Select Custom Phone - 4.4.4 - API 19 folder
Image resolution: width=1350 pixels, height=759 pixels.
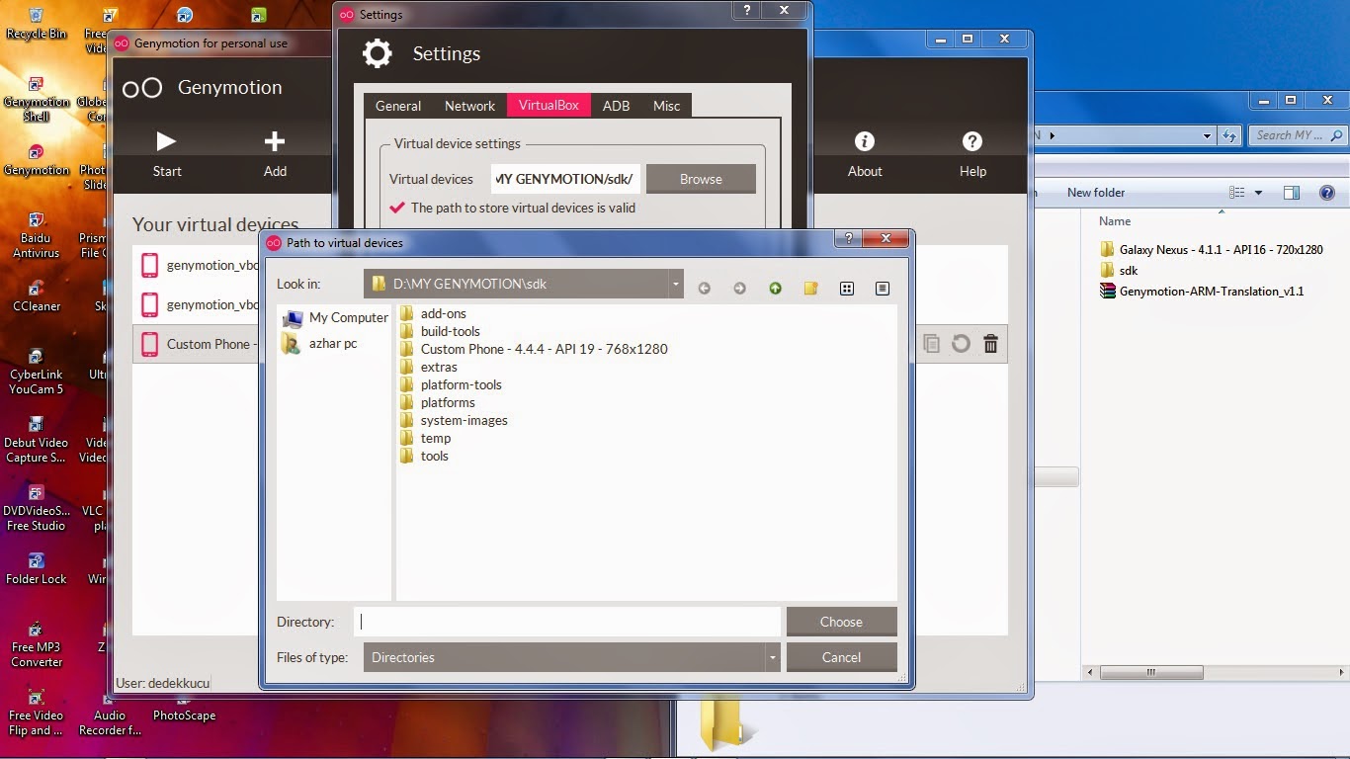(x=534, y=349)
